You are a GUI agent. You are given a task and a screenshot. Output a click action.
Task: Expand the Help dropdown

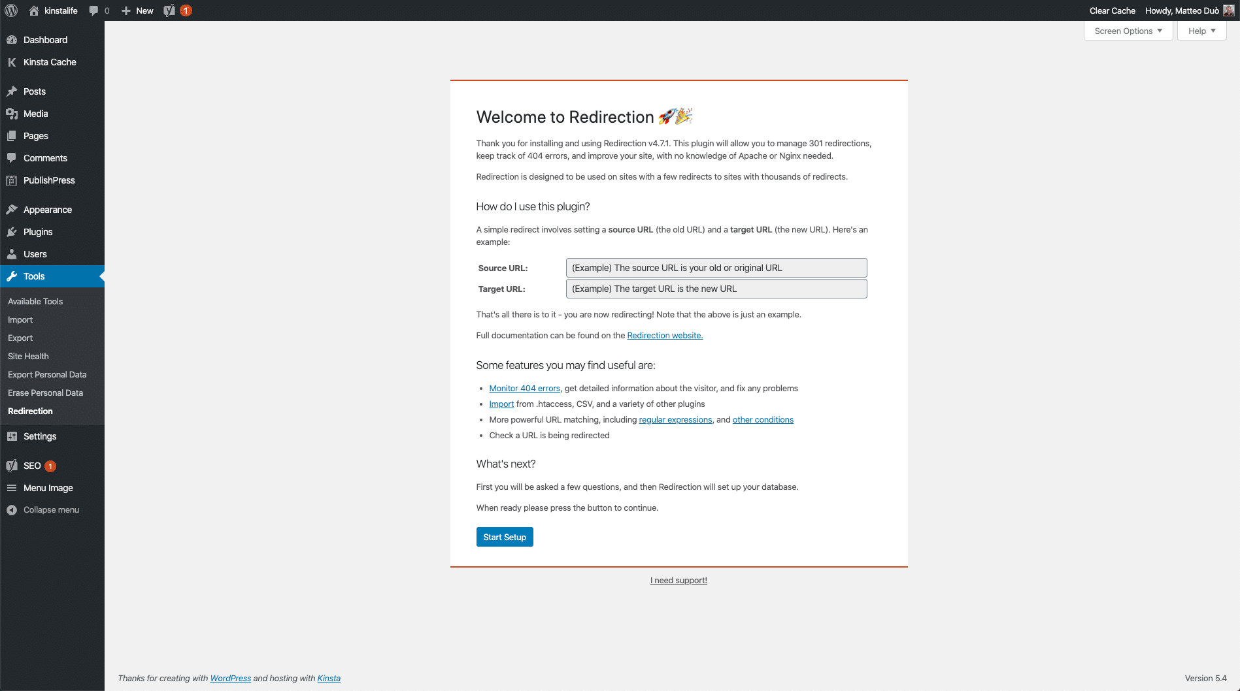(x=1201, y=31)
